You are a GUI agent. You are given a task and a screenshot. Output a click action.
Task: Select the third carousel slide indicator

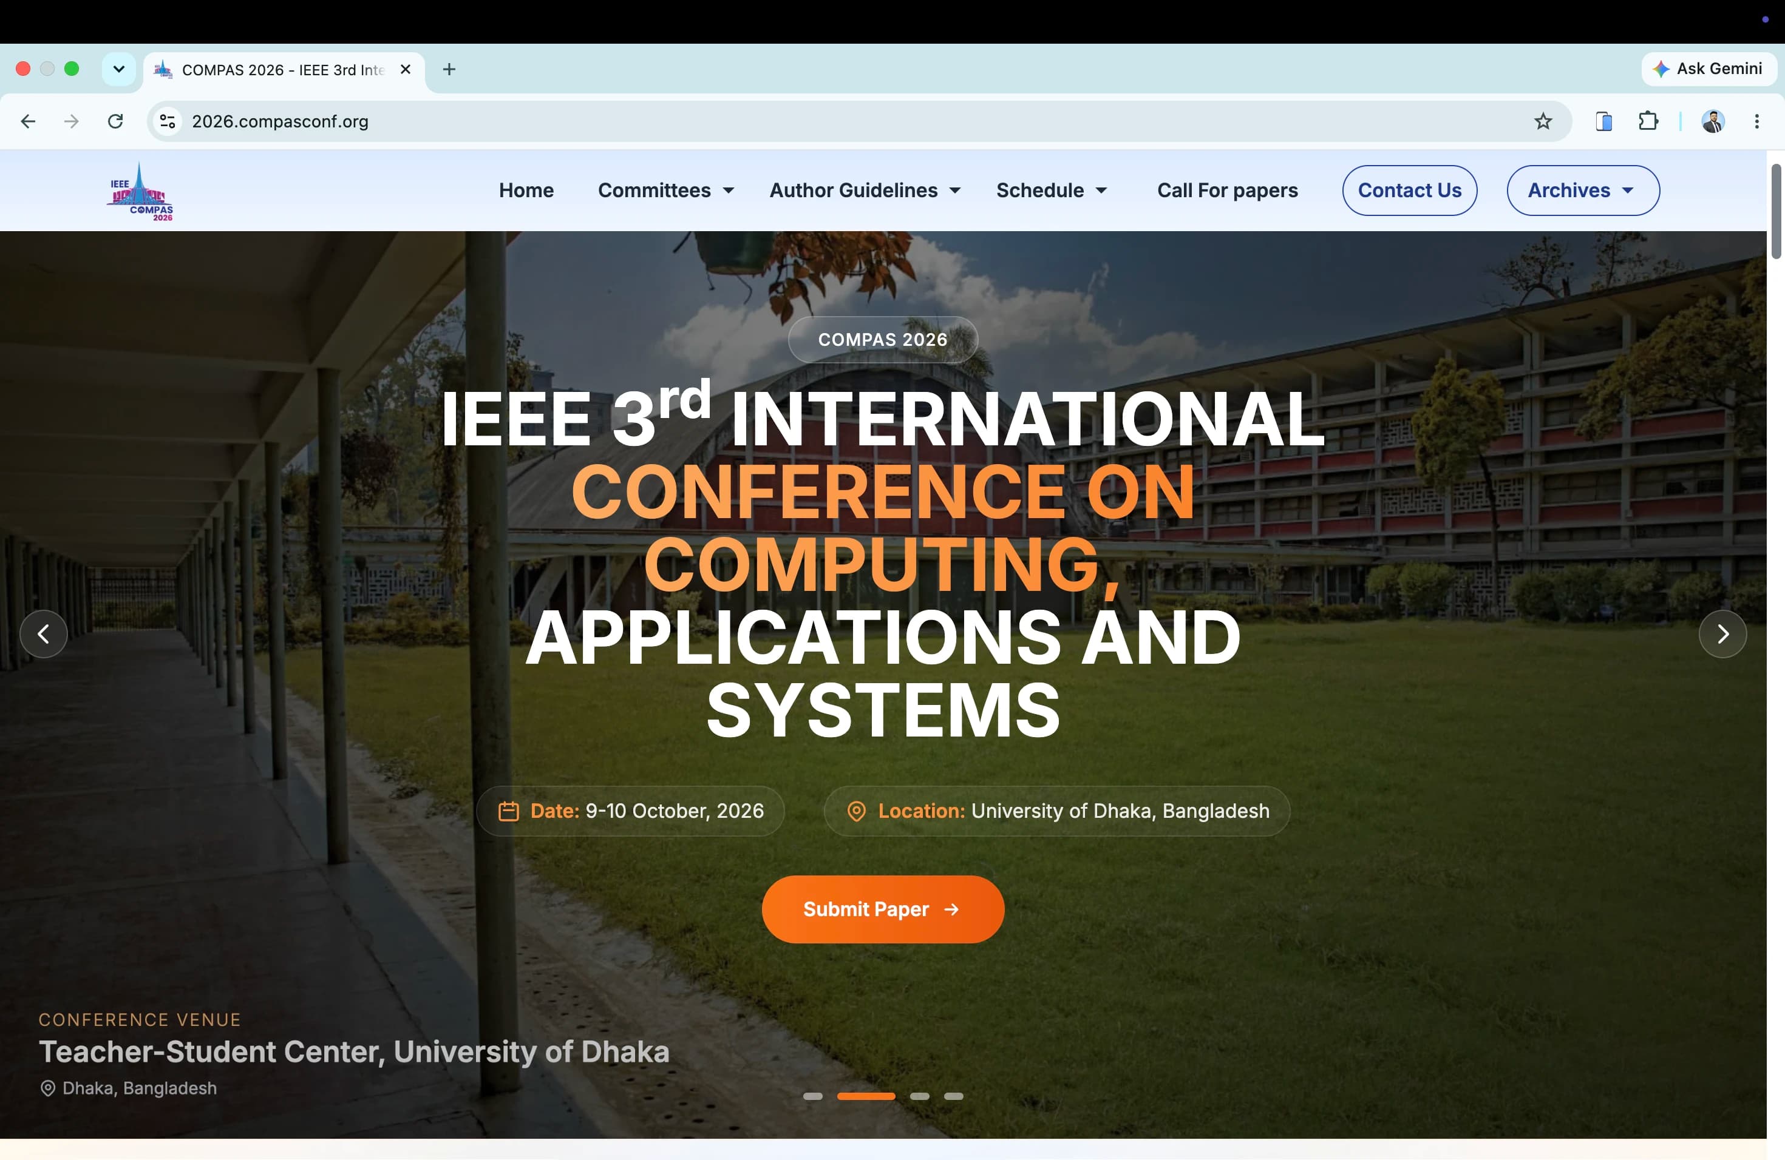point(919,1096)
